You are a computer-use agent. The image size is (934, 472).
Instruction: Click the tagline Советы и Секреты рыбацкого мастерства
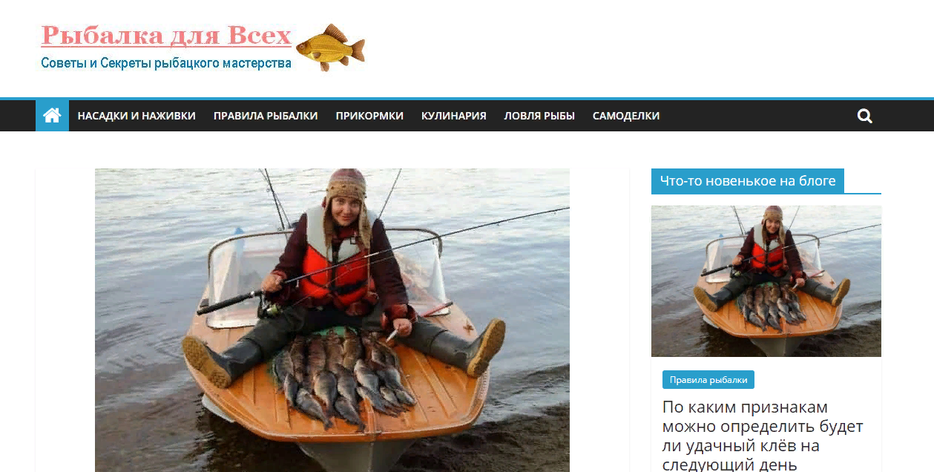[166, 63]
